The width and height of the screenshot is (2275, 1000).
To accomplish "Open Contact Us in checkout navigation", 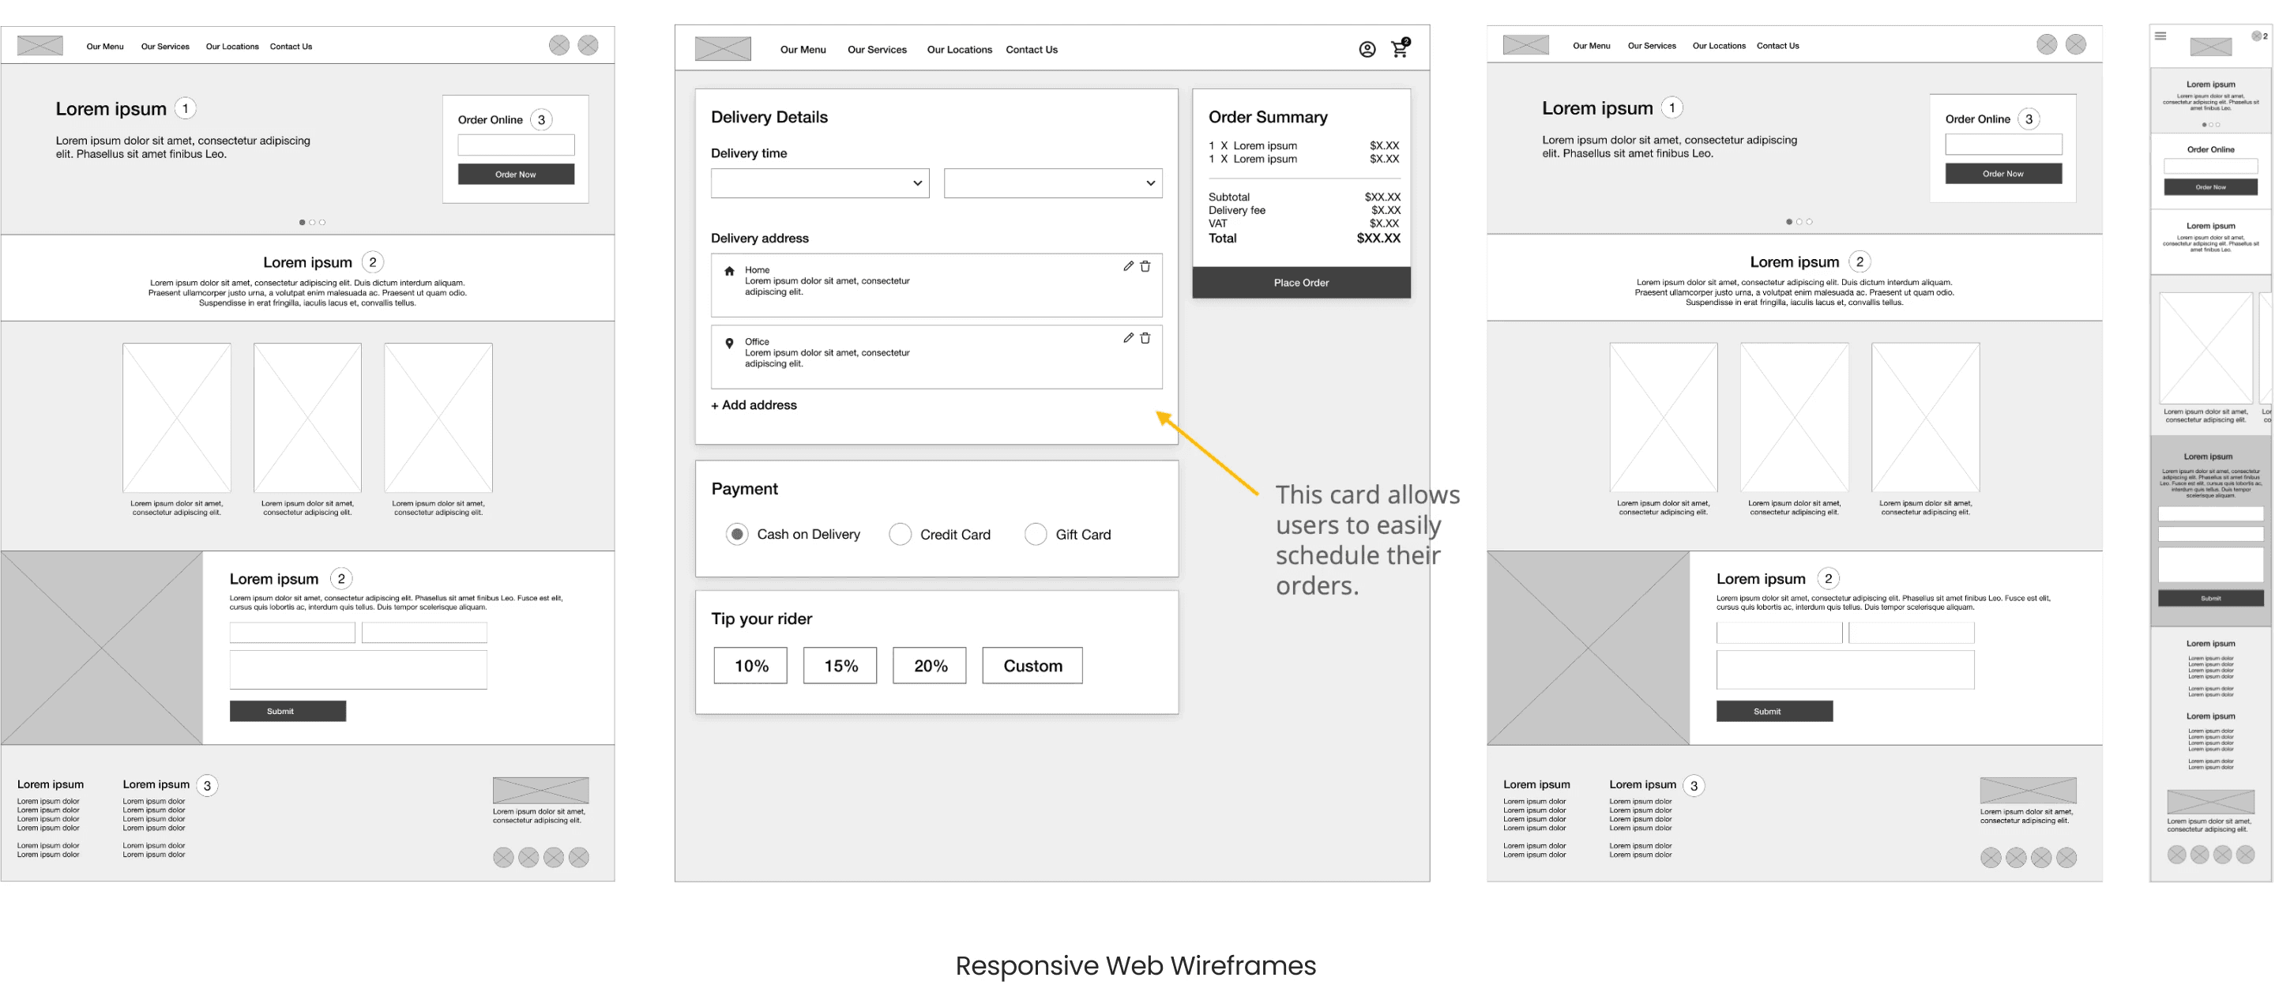I will 1032,50.
